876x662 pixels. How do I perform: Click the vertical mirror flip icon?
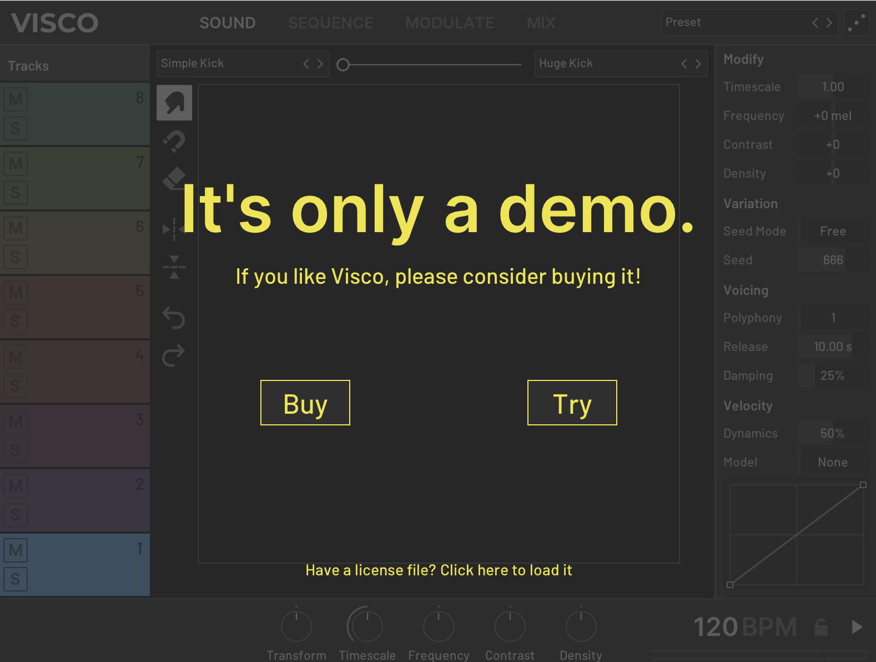174,267
